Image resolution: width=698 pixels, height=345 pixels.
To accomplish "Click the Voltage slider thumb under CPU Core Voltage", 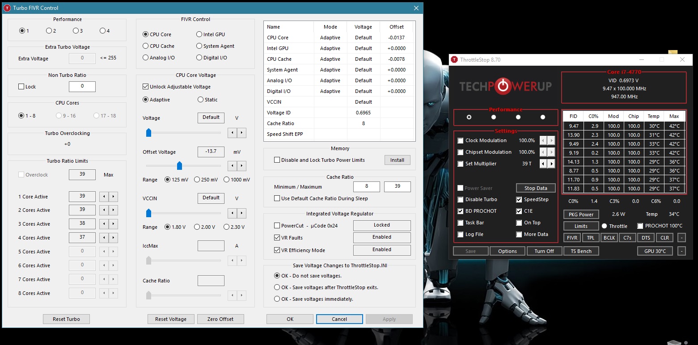I will pos(149,133).
